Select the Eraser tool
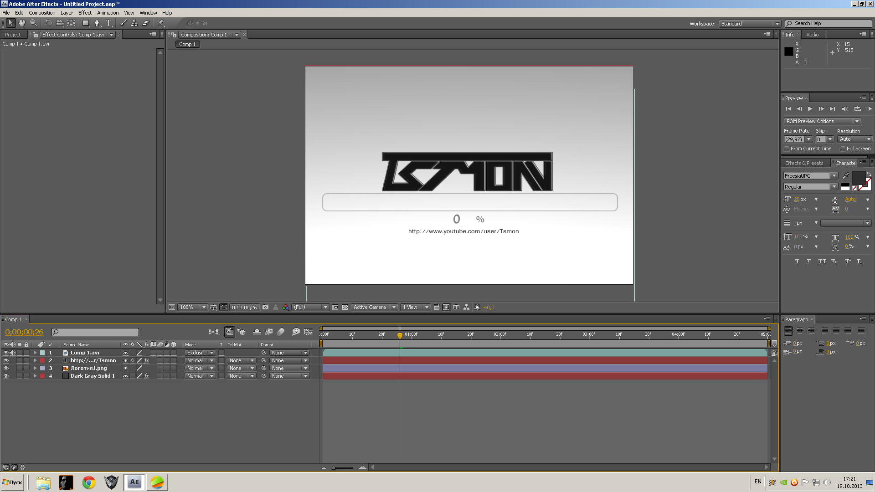This screenshot has width=875, height=492. [x=146, y=23]
